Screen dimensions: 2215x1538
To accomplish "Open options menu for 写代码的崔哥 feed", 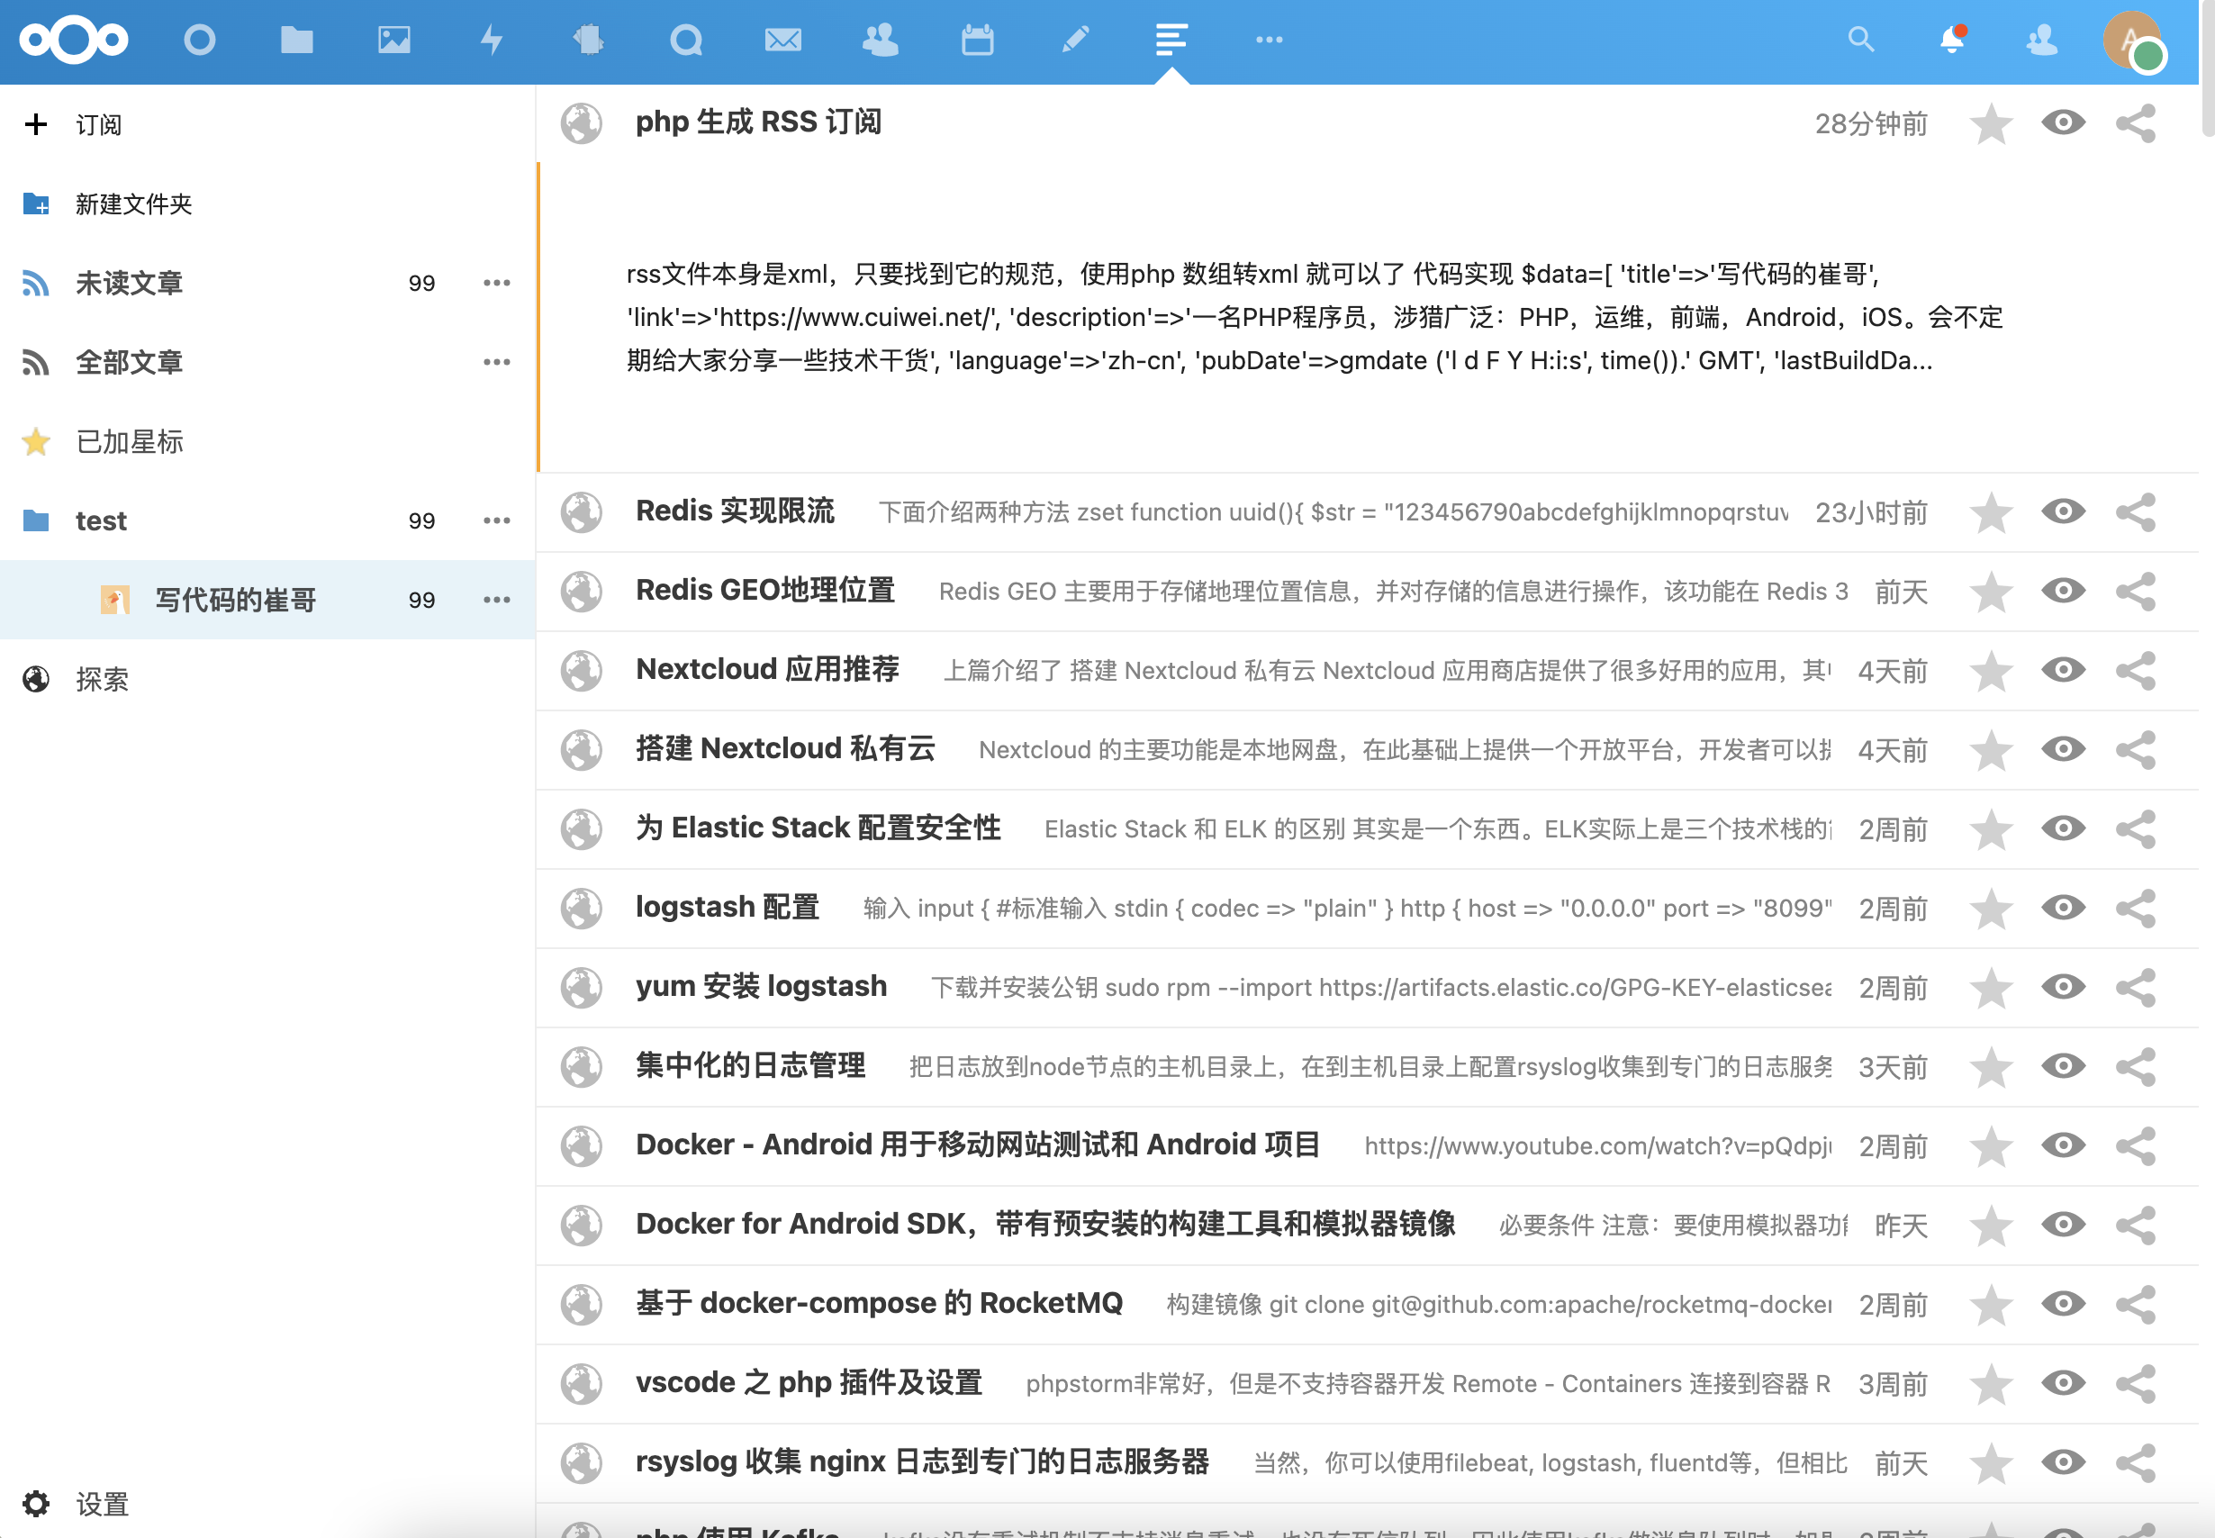I will 497,600.
